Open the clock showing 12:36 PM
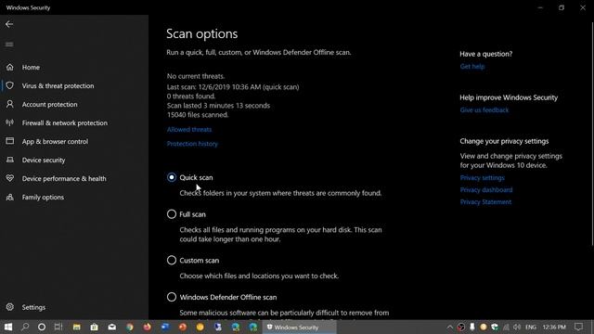594x334 pixels. (554, 327)
